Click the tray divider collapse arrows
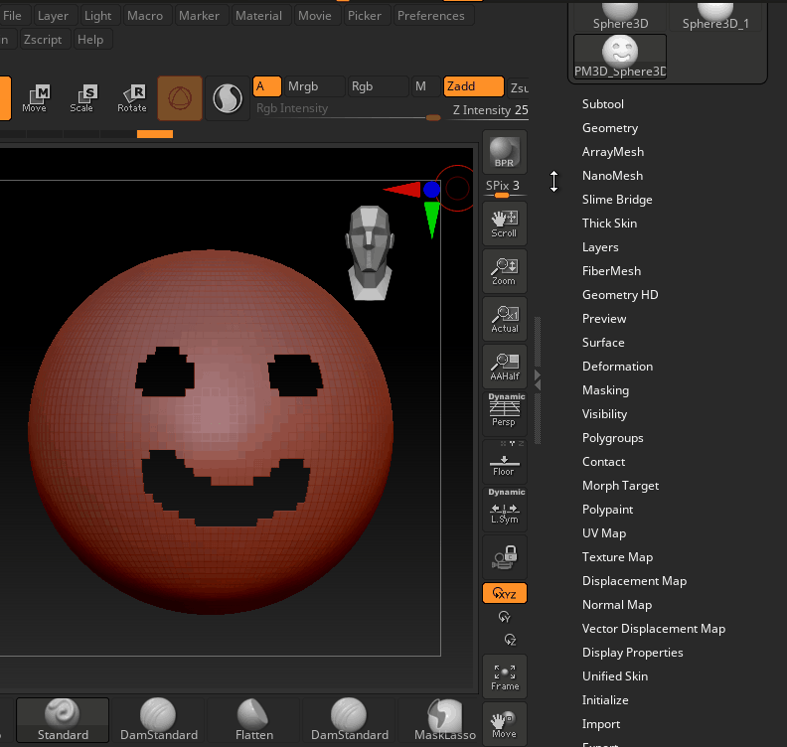The height and width of the screenshot is (747, 787). click(538, 379)
